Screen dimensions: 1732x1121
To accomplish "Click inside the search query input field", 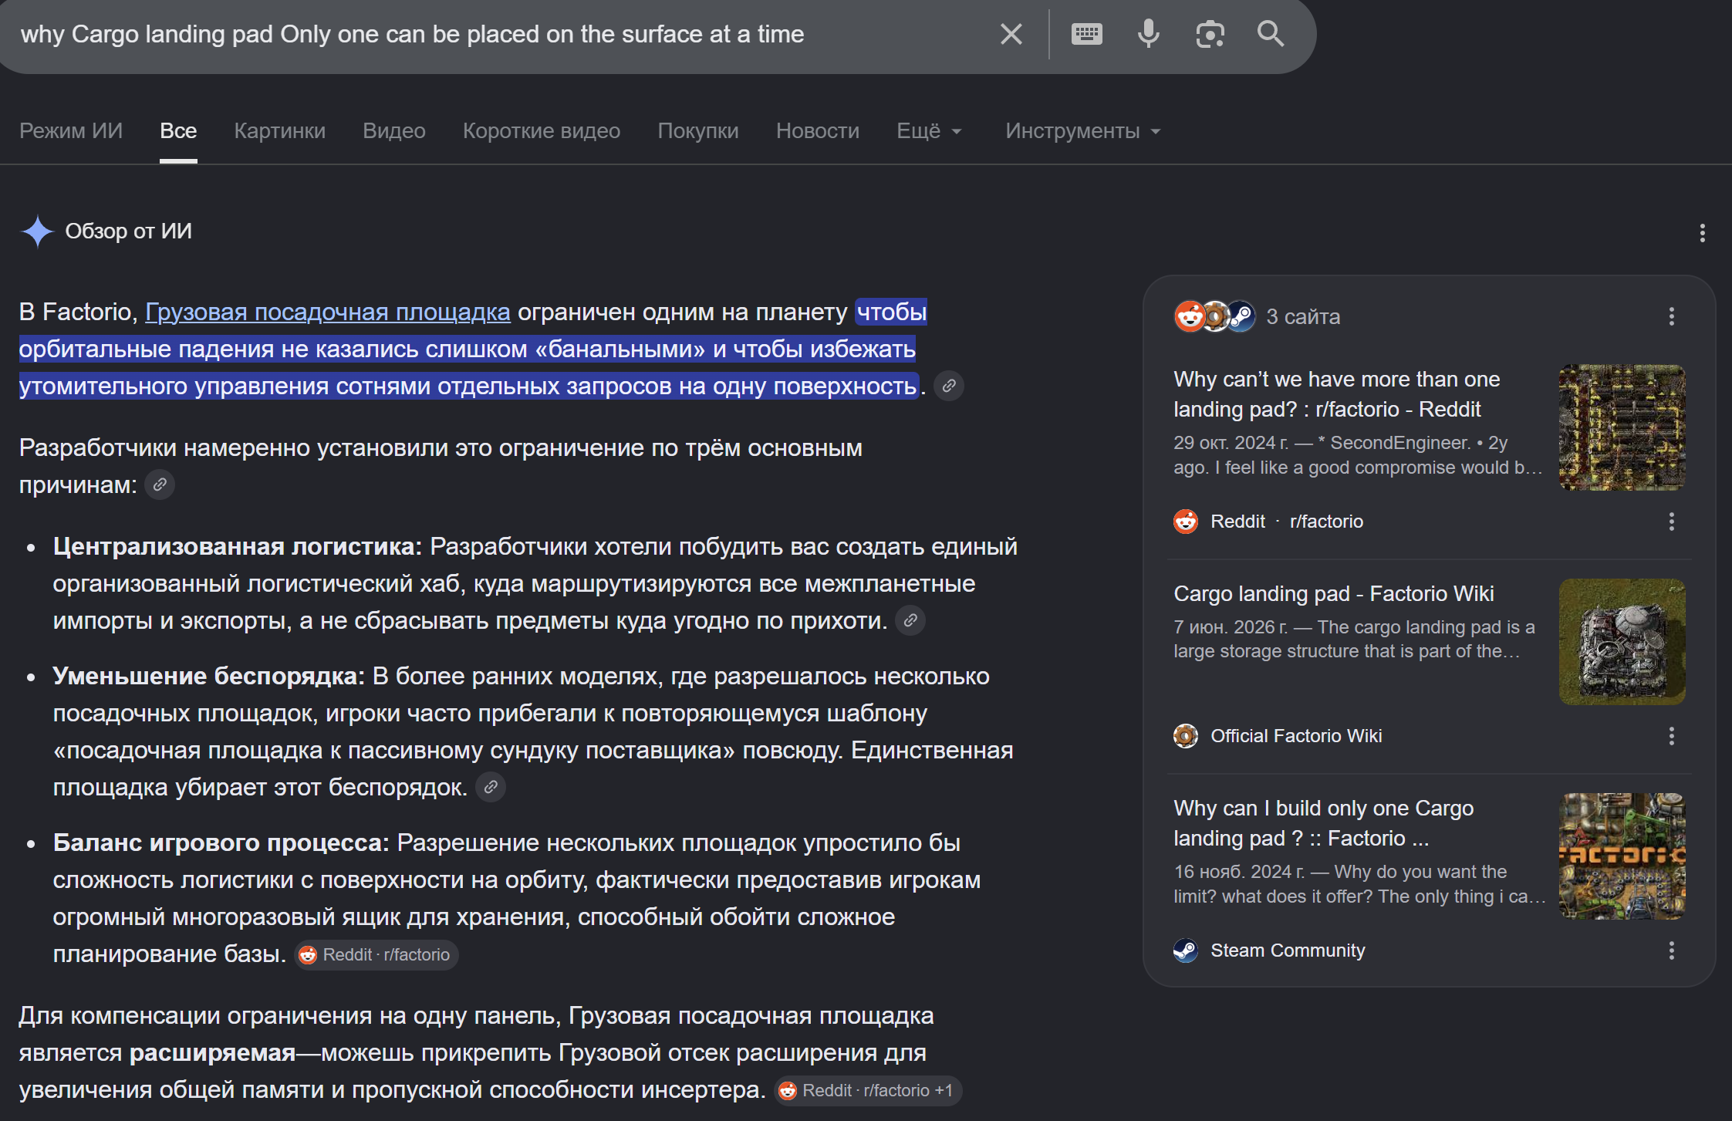I will (x=494, y=34).
